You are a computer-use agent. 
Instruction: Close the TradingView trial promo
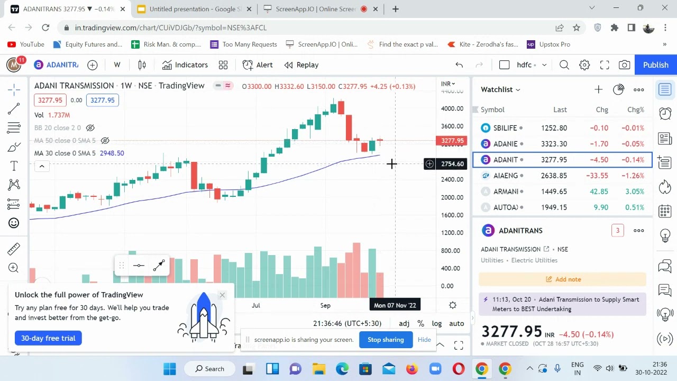tap(222, 295)
